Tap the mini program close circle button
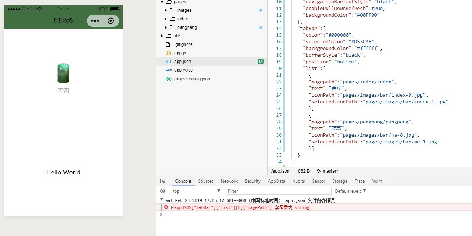This screenshot has width=472, height=236. [110, 21]
